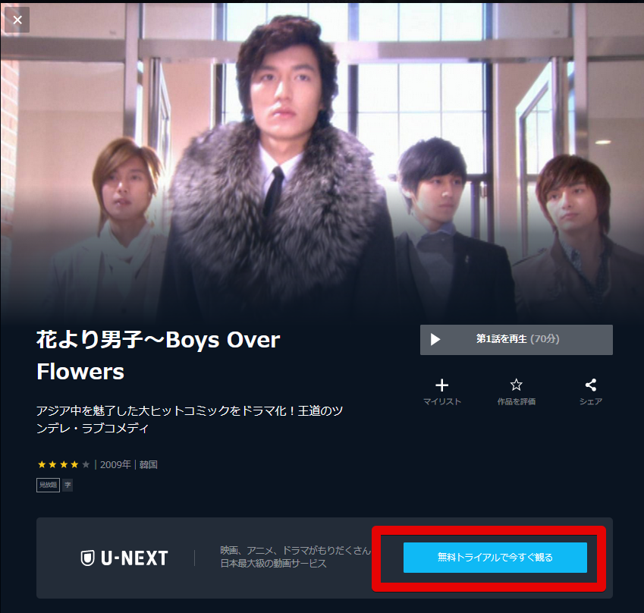Viewport: 644px width, 613px height.
Task: Click the シェア label
Action: pos(591,401)
